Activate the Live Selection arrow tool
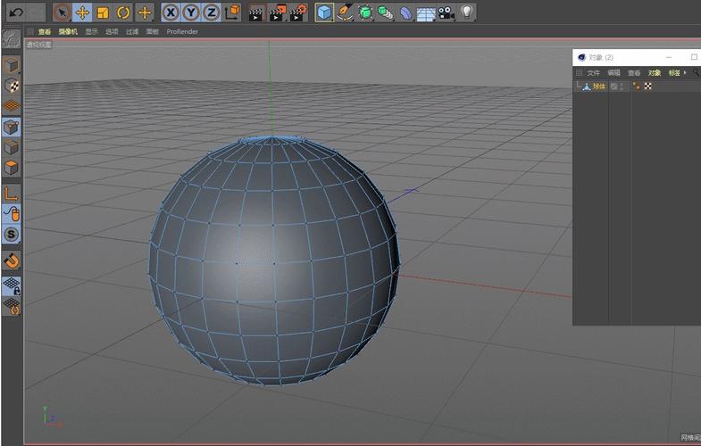 [x=62, y=12]
